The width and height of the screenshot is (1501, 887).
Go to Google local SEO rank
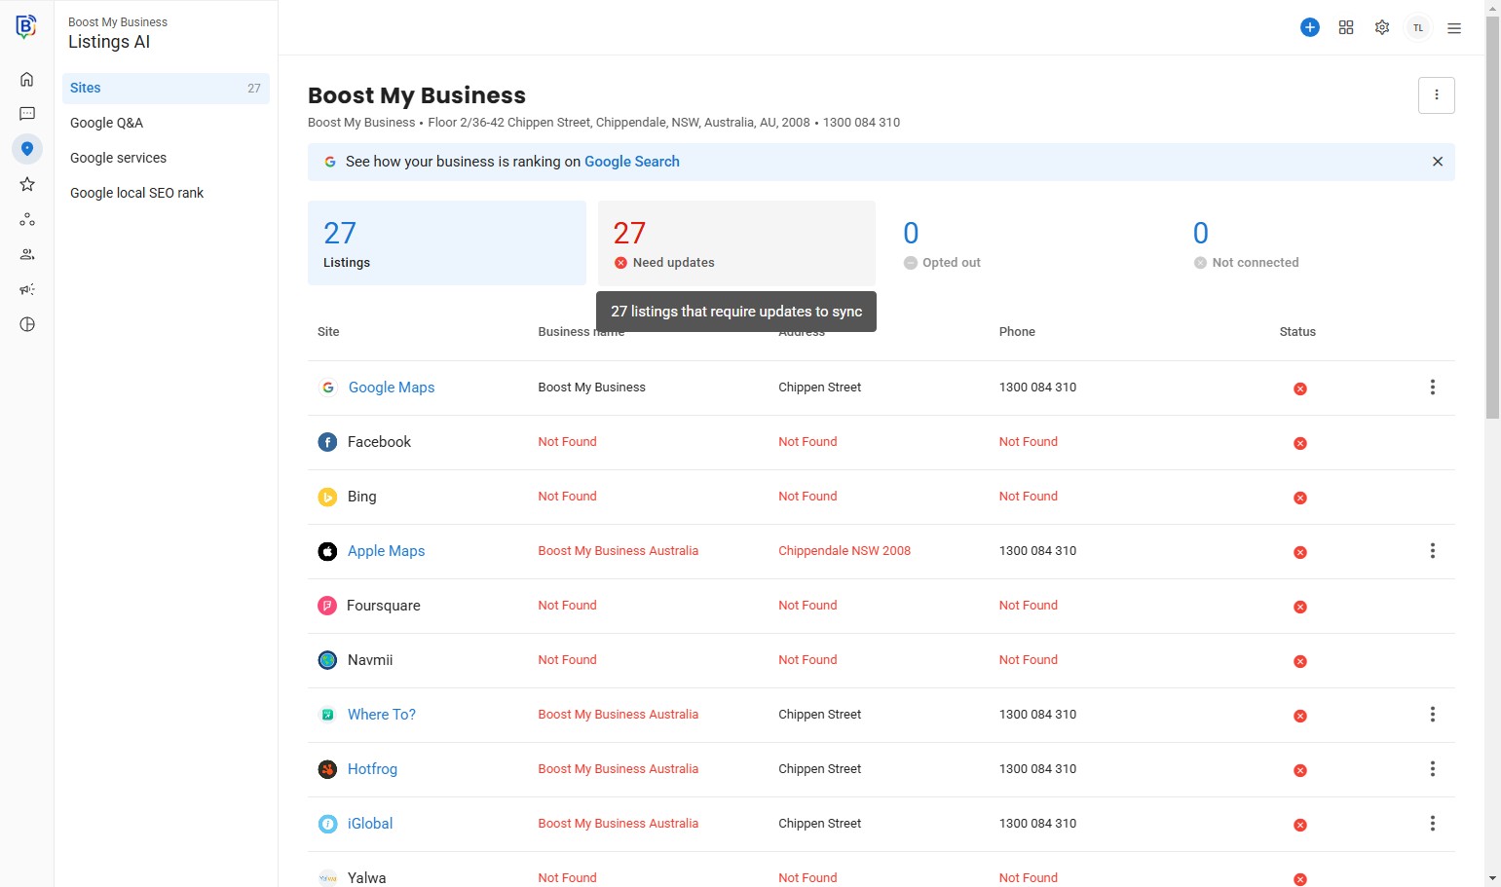tap(137, 193)
